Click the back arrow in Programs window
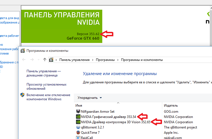Viewport: 212px width, 139px height. tap(24, 60)
